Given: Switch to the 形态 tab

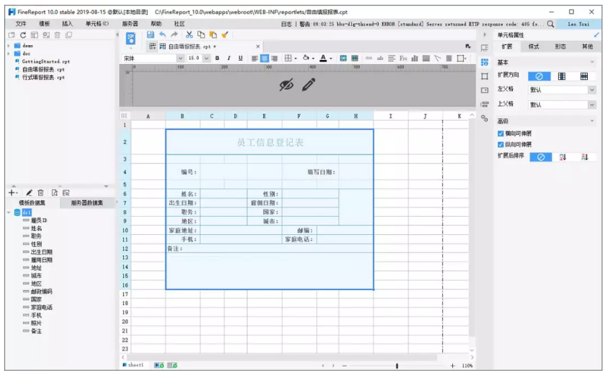Looking at the screenshot, I should click(x=560, y=46).
